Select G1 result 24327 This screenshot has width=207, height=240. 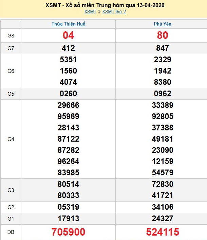pyautogui.click(x=163, y=218)
